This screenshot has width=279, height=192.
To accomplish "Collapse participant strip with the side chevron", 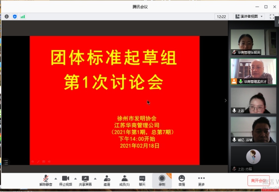I will (226, 100).
